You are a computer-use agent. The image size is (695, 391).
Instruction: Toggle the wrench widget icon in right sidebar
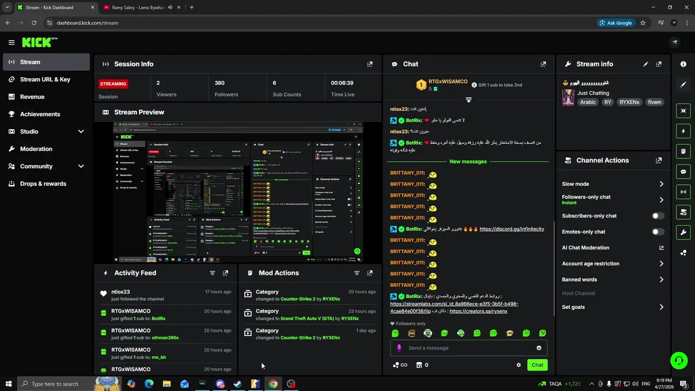click(x=683, y=232)
